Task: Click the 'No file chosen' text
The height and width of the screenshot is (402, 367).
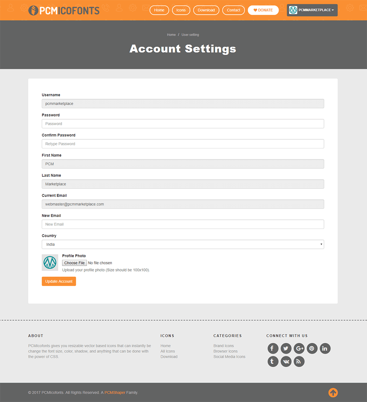Action: (100, 263)
